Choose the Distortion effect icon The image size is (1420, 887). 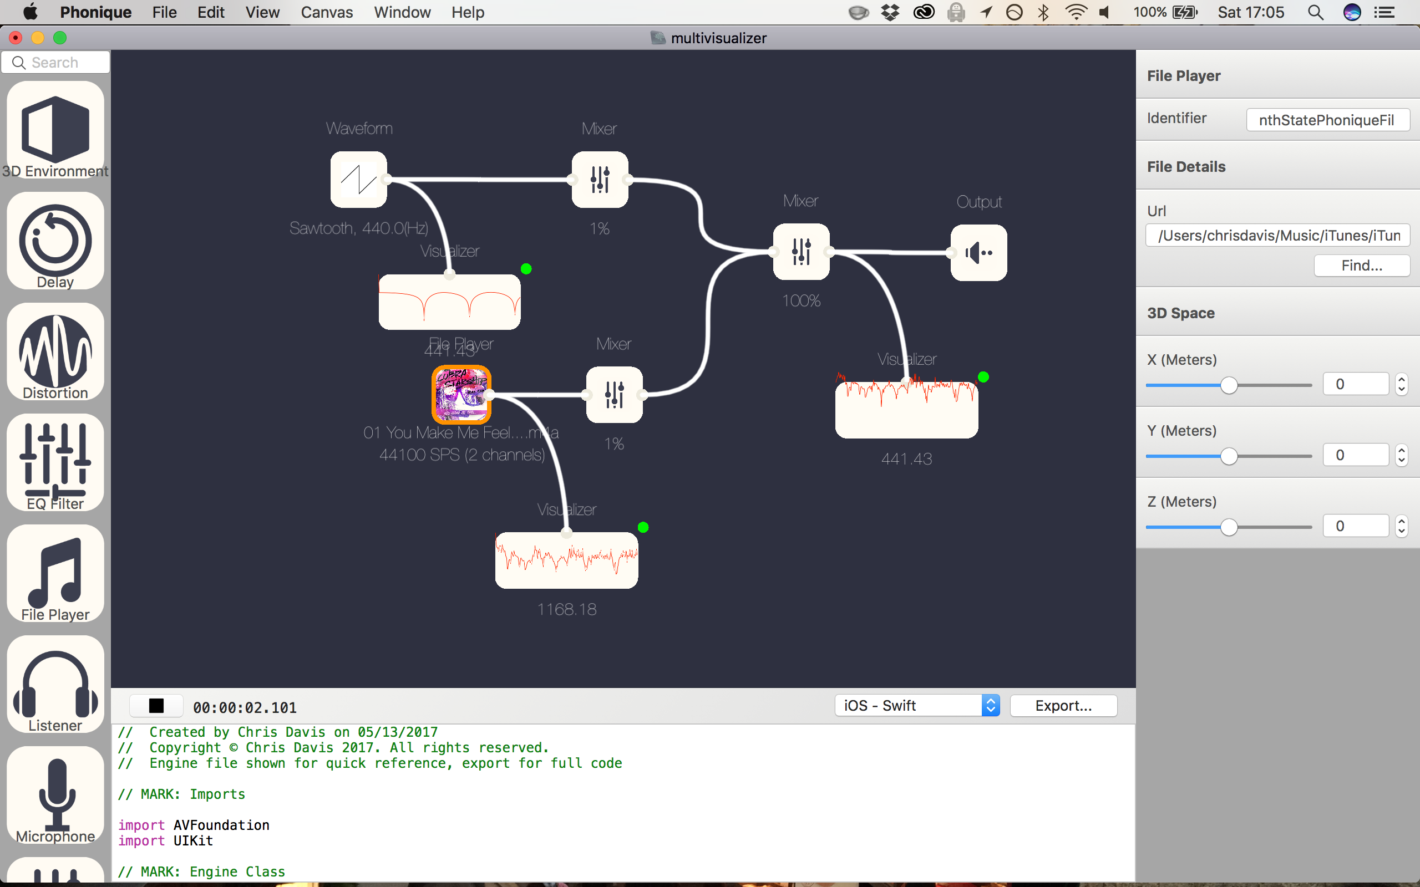[55, 351]
